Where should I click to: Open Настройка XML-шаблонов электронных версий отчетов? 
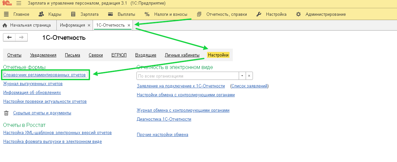tap(57, 133)
